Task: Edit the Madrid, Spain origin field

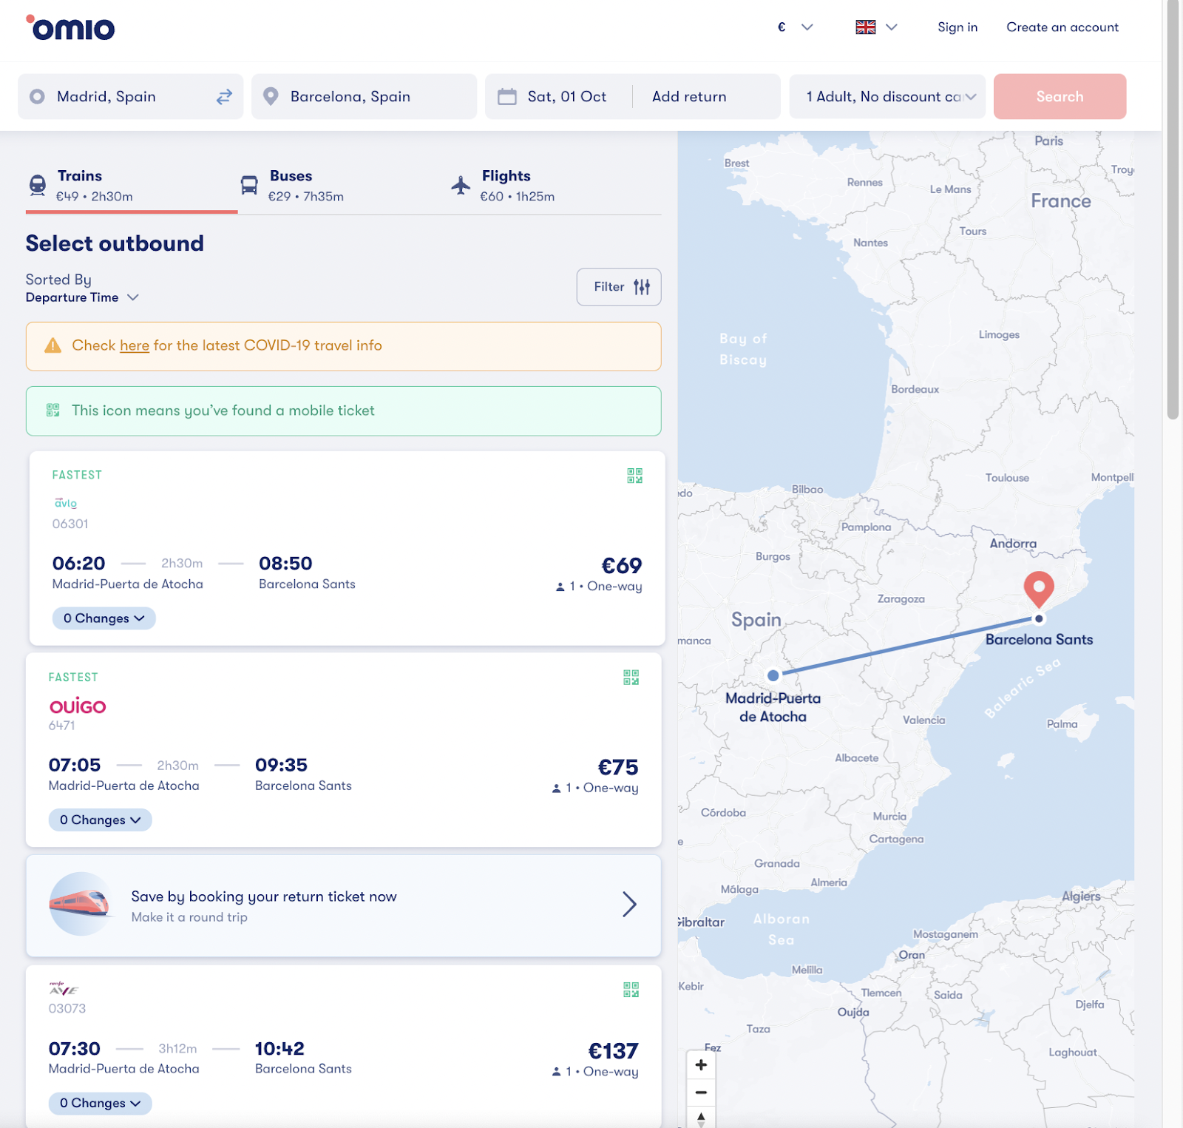Action: [131, 97]
